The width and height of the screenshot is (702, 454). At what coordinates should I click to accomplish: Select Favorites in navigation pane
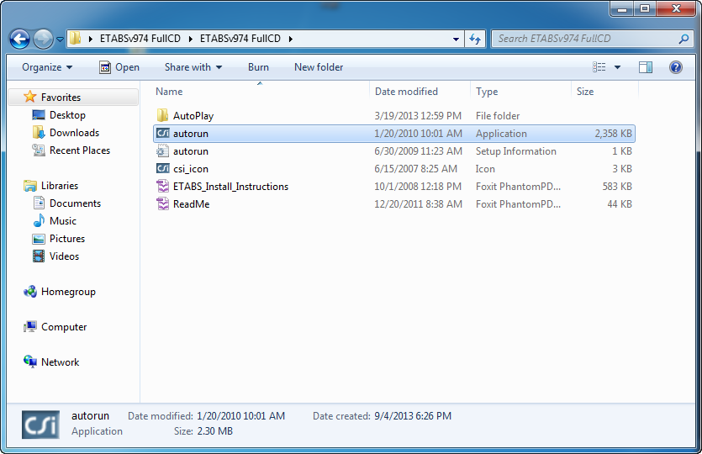pos(61,98)
